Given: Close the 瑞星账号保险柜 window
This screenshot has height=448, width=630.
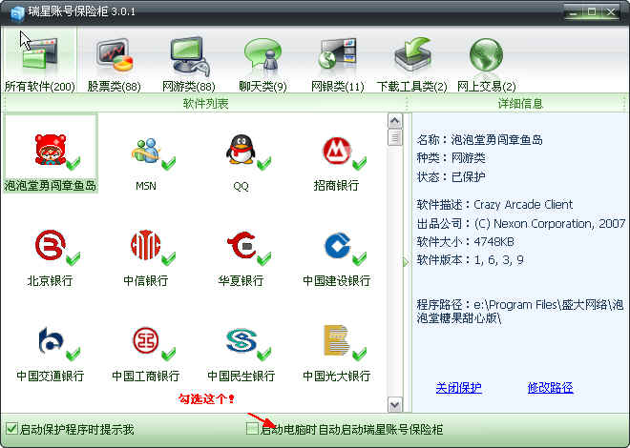Looking at the screenshot, I should click(611, 12).
